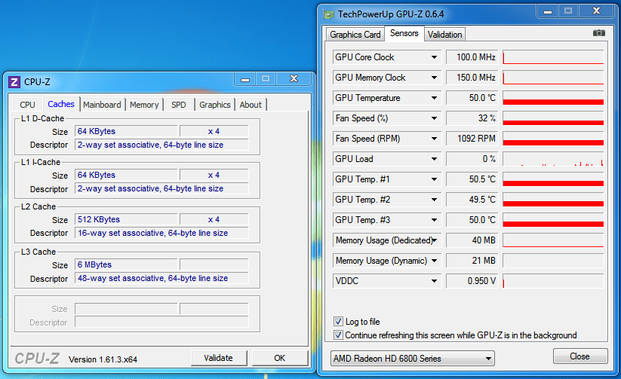Open the Fan Speed (%) dropdown
Viewport: 621px width, 379px height.
click(x=434, y=118)
